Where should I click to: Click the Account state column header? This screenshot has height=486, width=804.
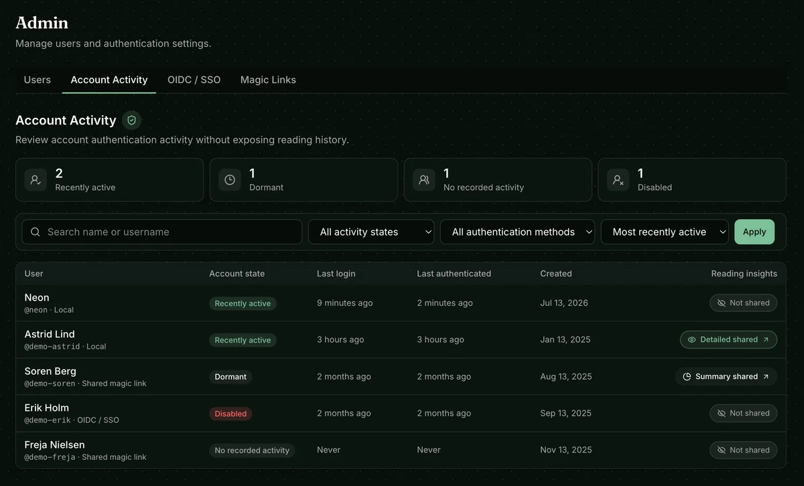237,273
